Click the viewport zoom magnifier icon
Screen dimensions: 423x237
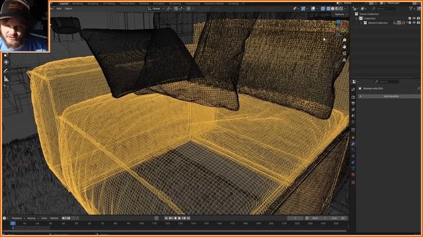(x=344, y=40)
